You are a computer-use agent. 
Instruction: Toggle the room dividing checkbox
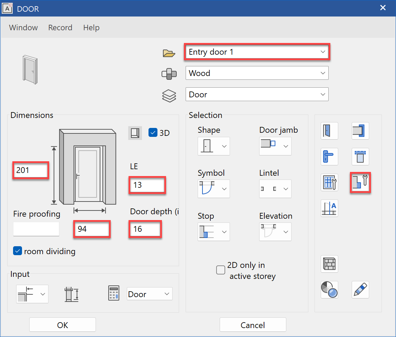pyautogui.click(x=18, y=251)
